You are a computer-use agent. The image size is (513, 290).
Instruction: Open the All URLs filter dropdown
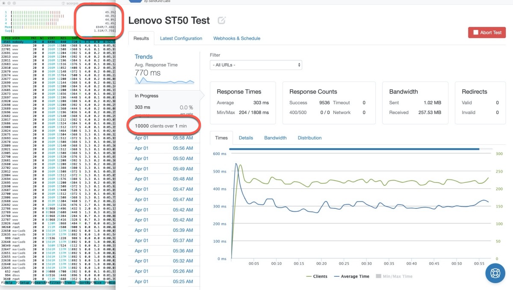point(256,65)
